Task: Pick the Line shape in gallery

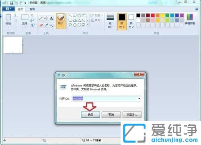Action: point(71,16)
